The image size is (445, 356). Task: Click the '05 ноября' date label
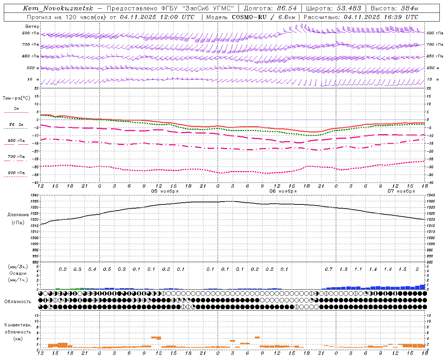165,191
